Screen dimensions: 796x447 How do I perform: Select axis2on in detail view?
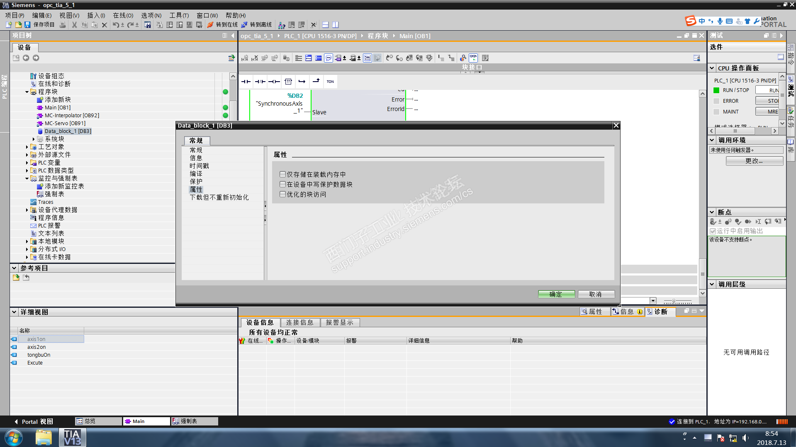click(x=37, y=347)
